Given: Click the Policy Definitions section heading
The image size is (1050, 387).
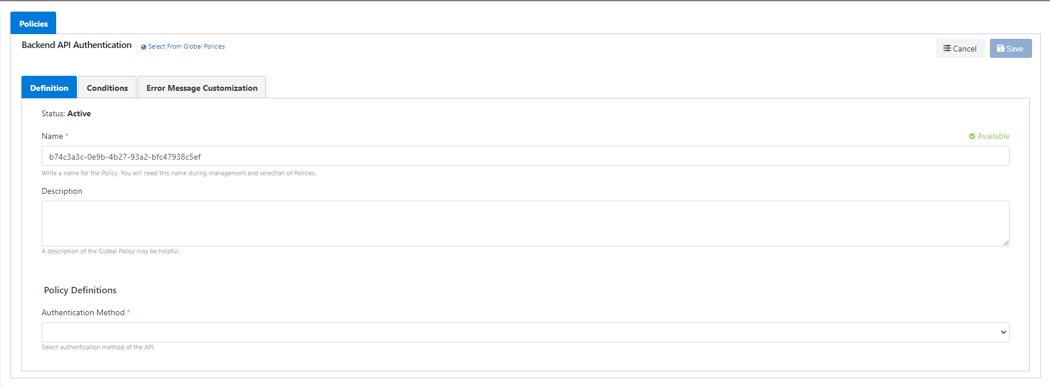Looking at the screenshot, I should [80, 290].
